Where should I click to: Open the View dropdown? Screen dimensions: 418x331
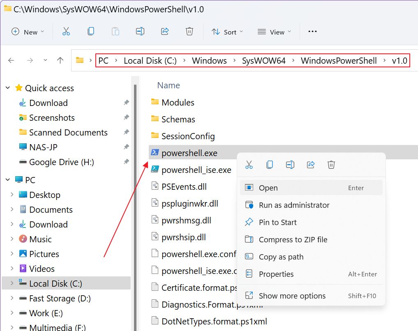(x=274, y=32)
